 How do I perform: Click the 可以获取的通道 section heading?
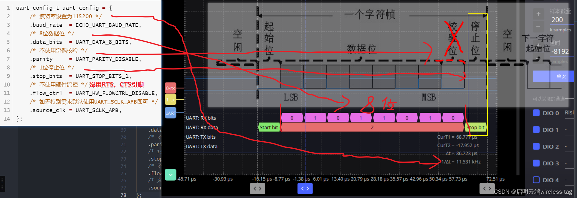[x=549, y=99]
